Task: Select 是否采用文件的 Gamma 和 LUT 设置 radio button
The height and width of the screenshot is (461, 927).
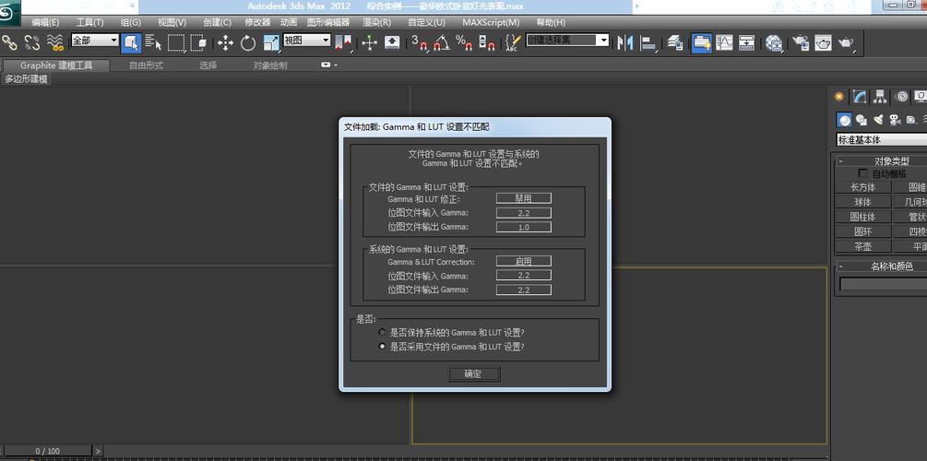Action: pos(382,347)
